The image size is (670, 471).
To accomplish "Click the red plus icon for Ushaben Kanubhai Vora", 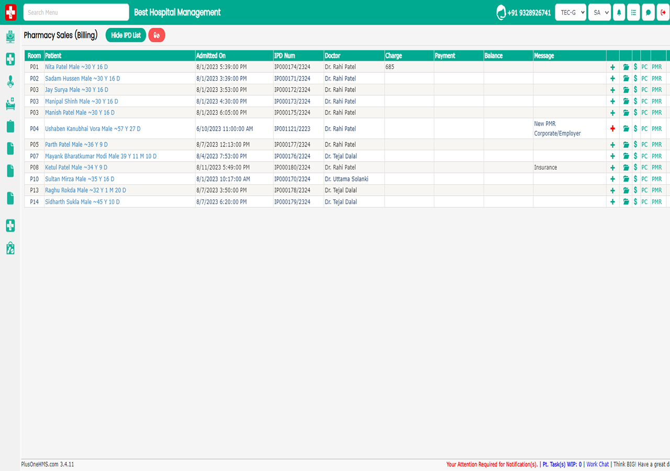I will 613,129.
